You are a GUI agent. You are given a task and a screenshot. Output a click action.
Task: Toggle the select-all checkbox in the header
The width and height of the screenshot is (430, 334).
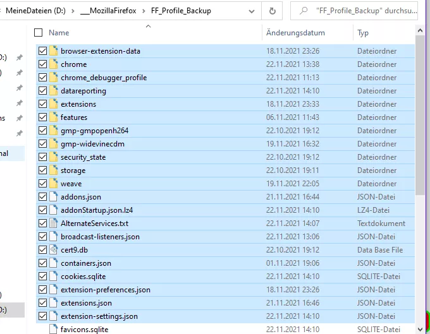39,33
